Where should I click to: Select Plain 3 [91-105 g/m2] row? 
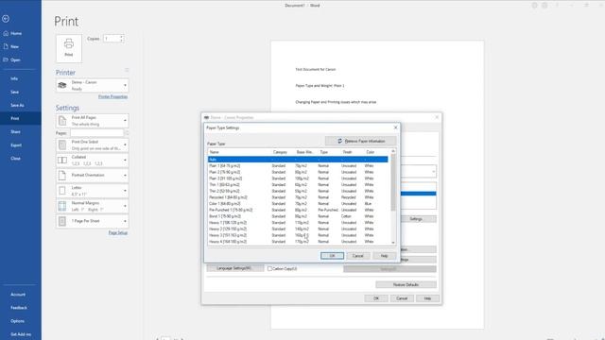298,178
